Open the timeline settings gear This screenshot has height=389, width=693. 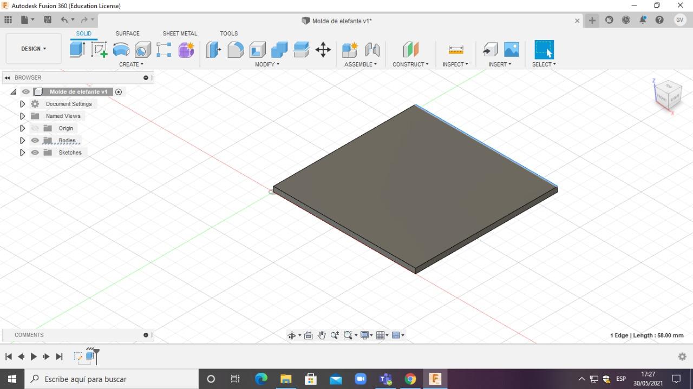[x=682, y=357]
